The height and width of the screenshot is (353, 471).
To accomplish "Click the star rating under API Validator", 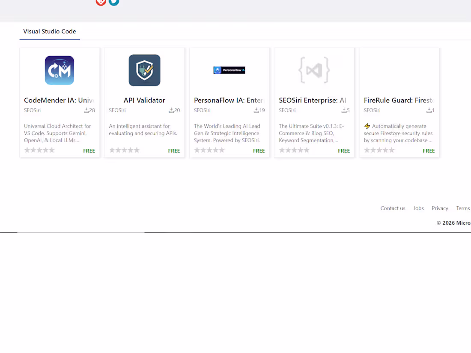I will tap(125, 150).
